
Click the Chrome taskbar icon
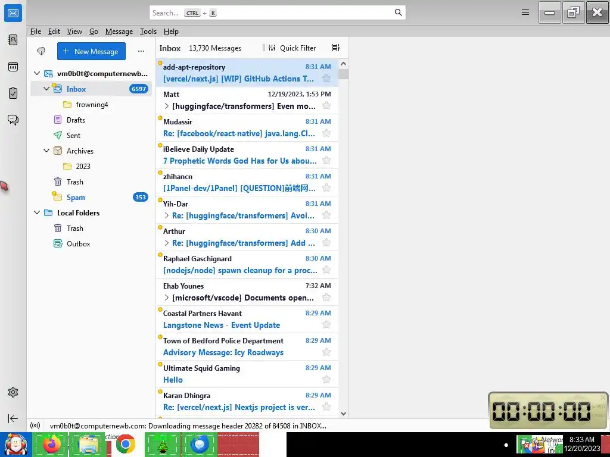pos(125,444)
